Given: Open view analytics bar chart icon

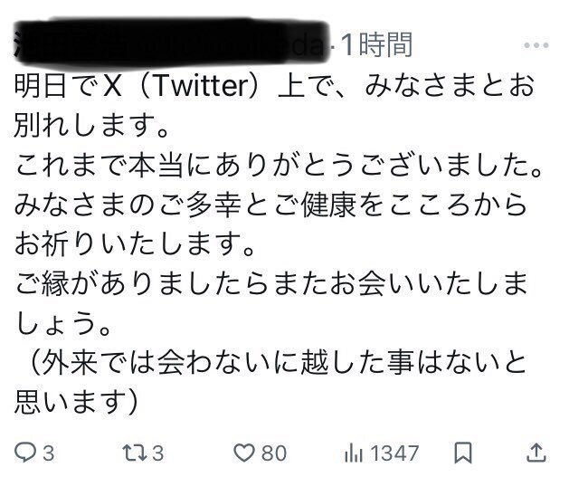Looking at the screenshot, I should click(354, 453).
